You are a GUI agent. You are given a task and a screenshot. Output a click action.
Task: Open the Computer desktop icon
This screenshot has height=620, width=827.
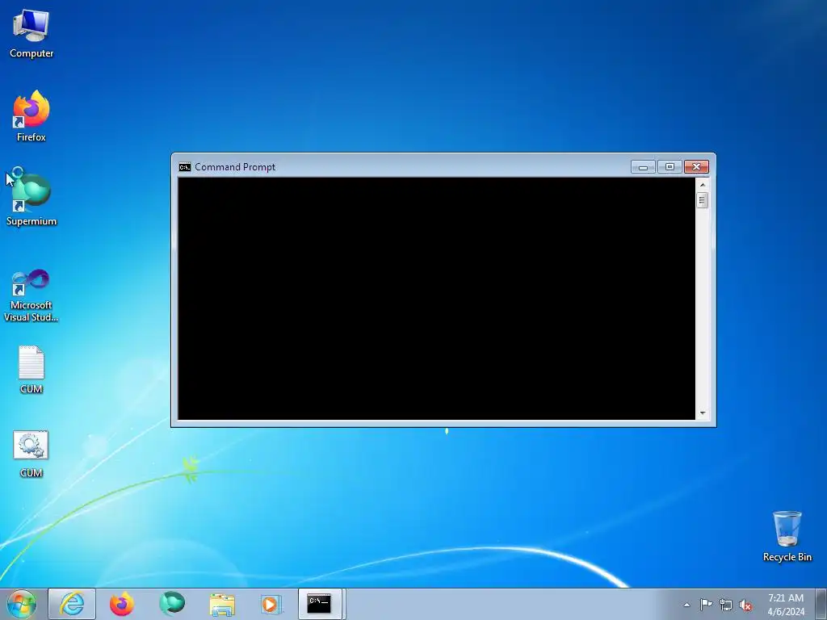31,33
